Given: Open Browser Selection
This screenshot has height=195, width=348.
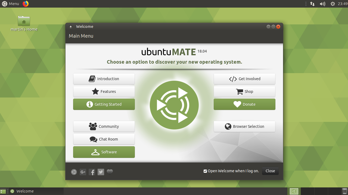Looking at the screenshot, I should (x=244, y=126).
